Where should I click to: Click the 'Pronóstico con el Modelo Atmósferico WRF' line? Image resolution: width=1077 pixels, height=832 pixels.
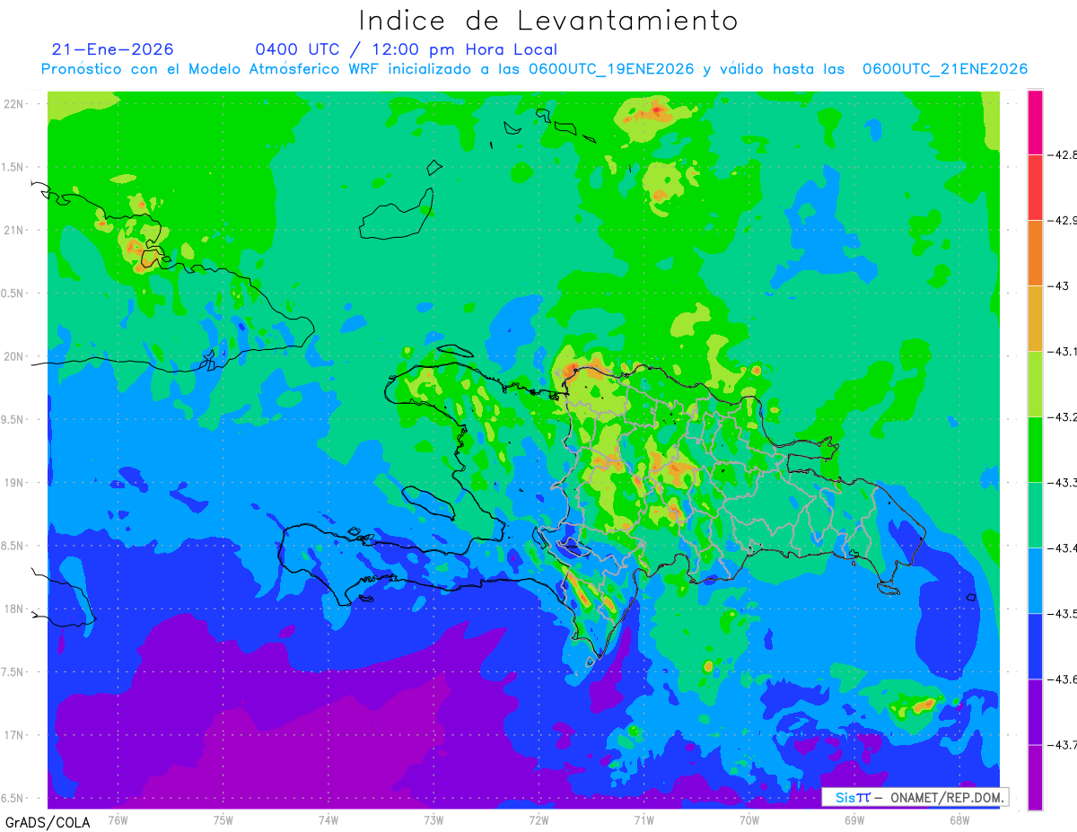tap(534, 69)
